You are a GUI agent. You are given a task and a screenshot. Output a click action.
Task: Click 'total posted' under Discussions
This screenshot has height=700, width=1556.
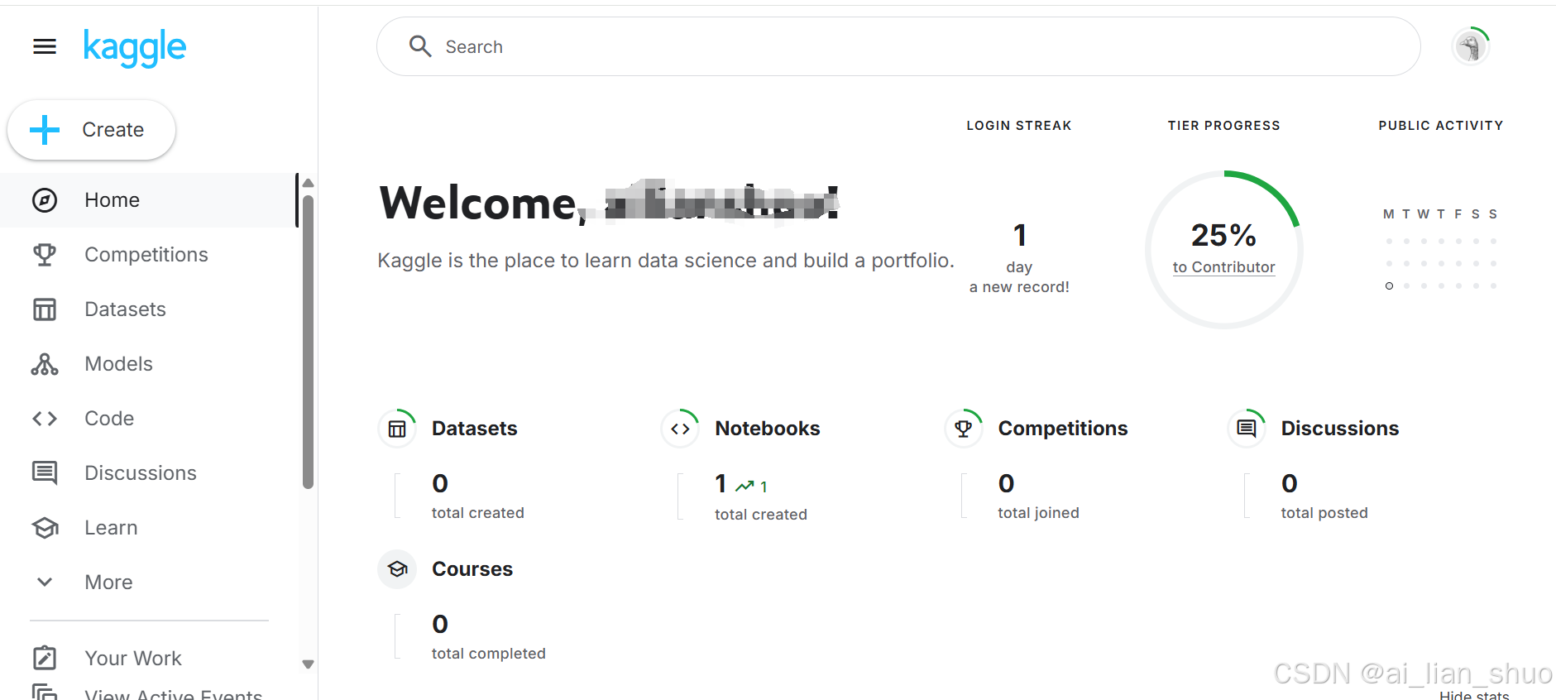tap(1324, 513)
